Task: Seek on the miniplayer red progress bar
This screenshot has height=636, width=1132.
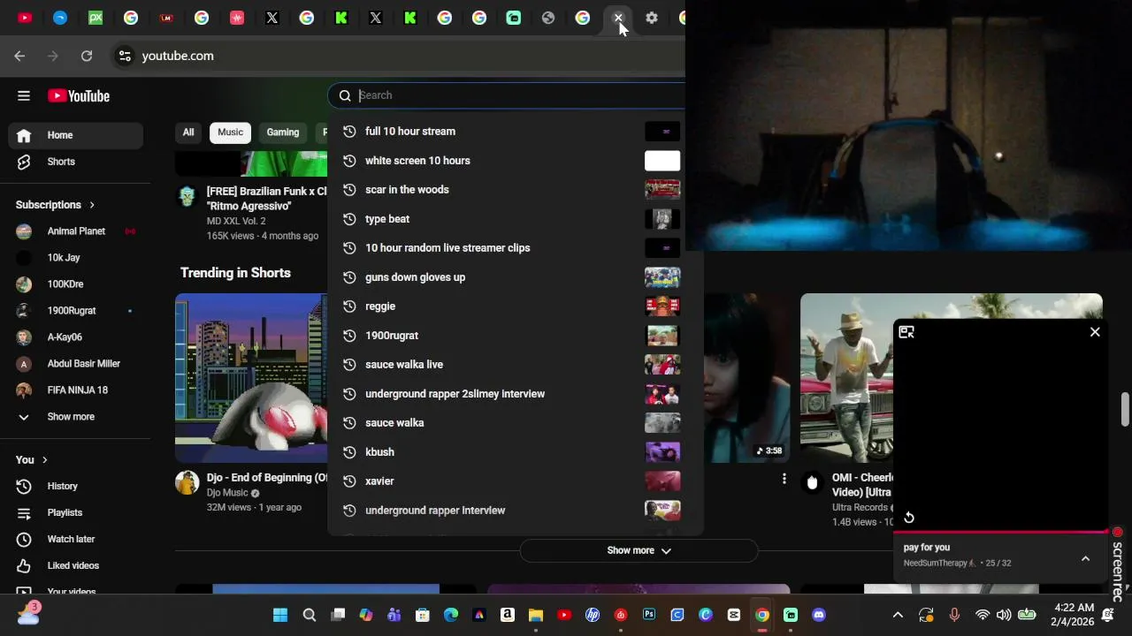Action: 1001,532
